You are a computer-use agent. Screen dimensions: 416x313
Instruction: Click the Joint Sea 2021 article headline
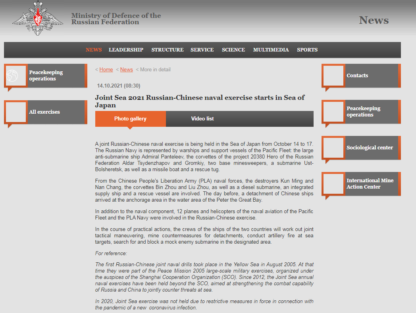tap(200, 101)
